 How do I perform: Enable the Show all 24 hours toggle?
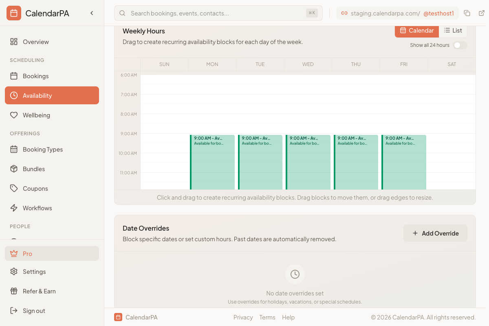click(x=460, y=45)
